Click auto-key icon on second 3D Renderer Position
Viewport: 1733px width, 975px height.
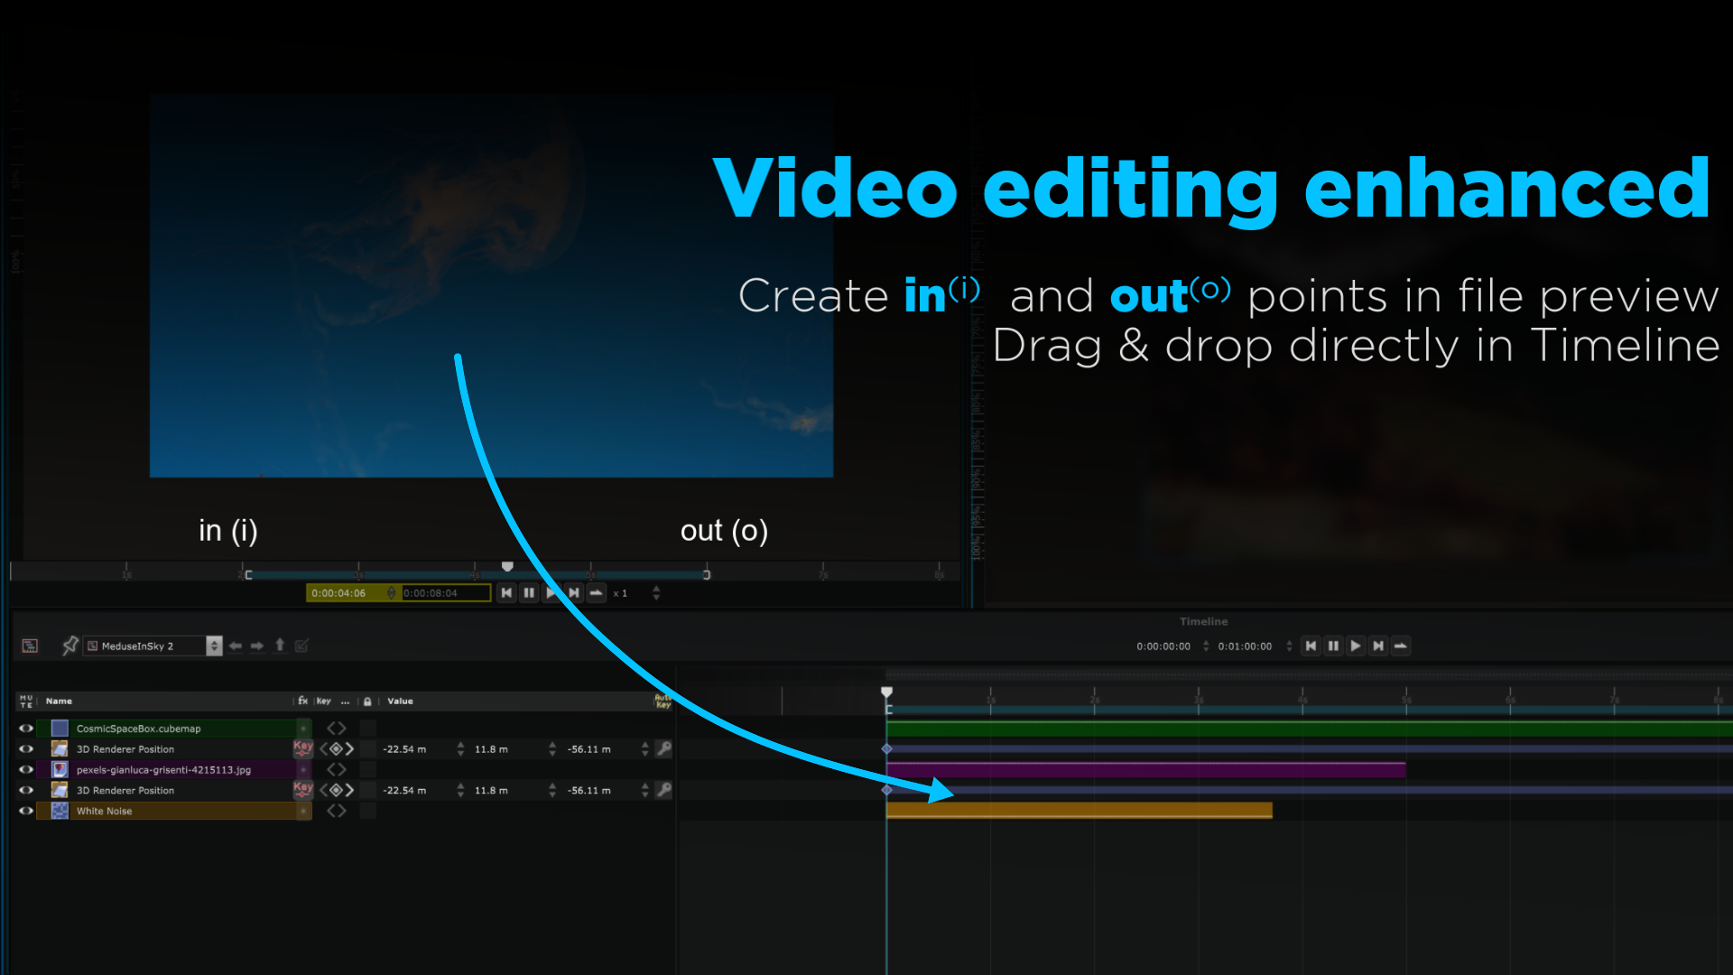(x=663, y=789)
